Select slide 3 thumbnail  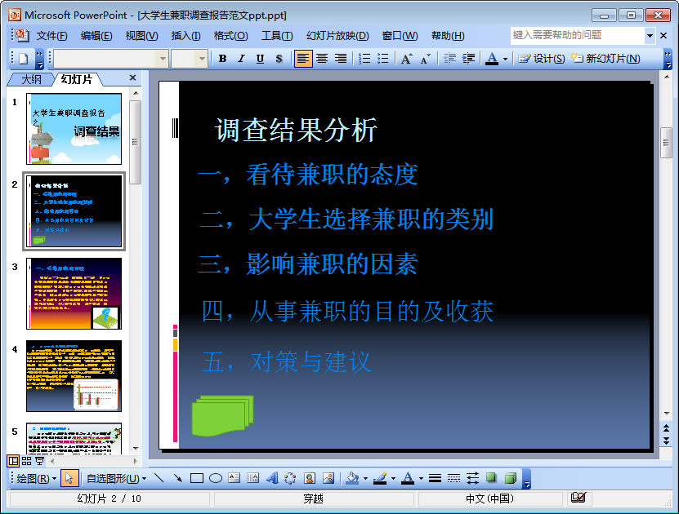(x=74, y=294)
